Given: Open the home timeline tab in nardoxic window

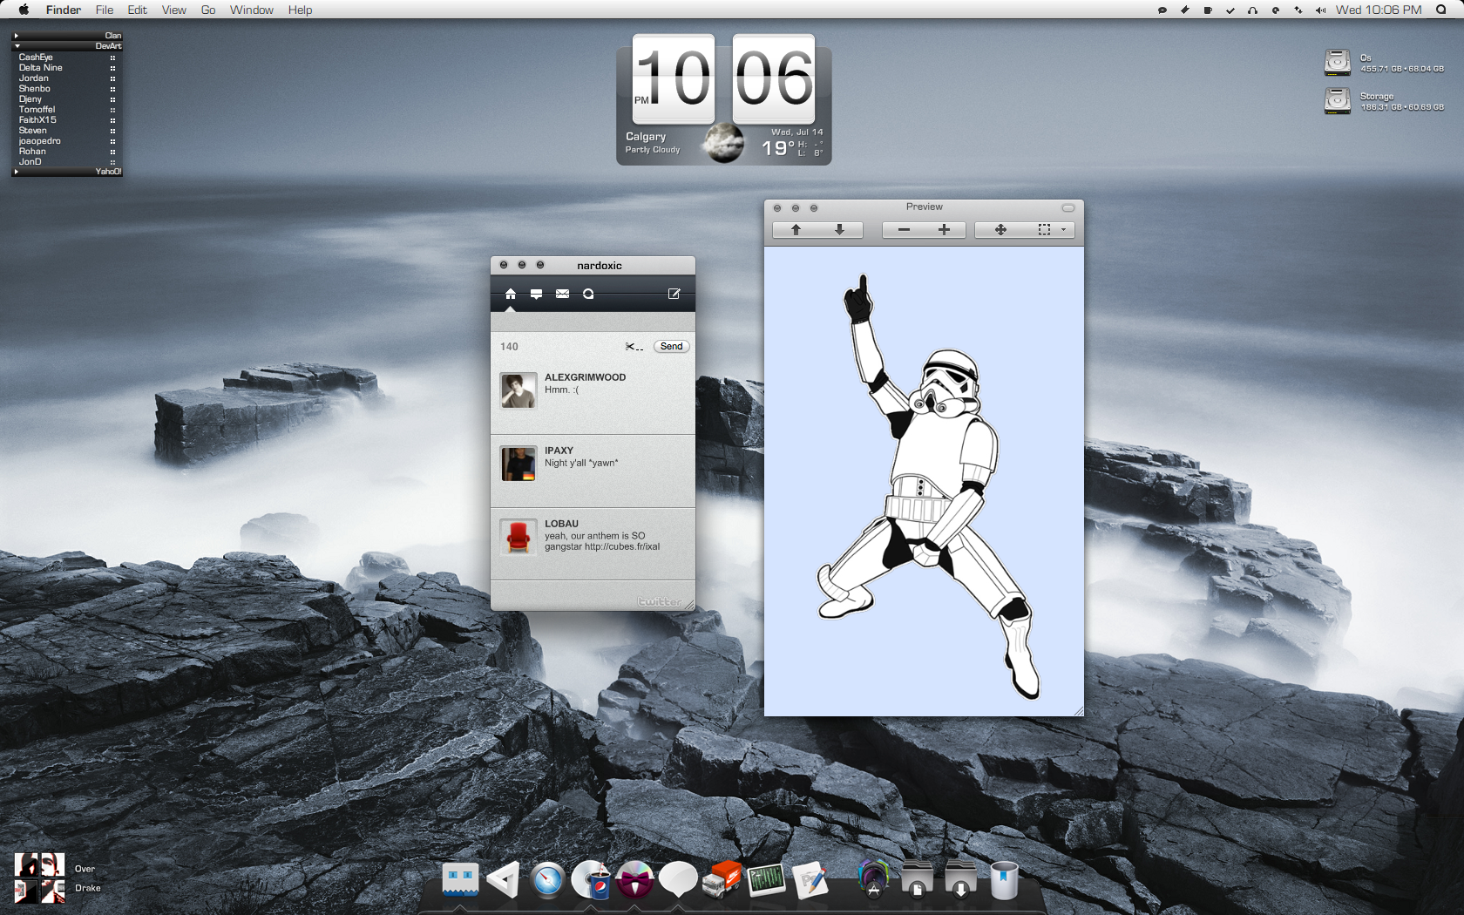Looking at the screenshot, I should pos(511,294).
